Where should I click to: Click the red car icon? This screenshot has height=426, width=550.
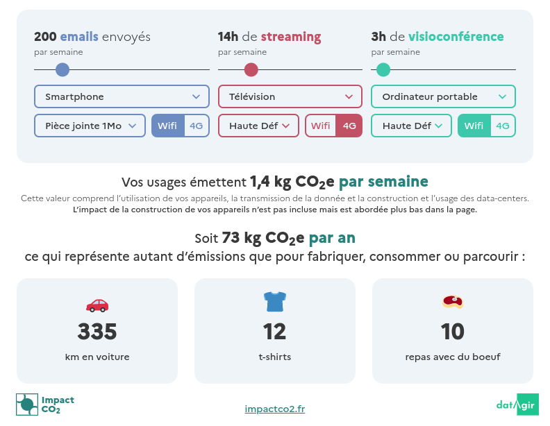[97, 305]
